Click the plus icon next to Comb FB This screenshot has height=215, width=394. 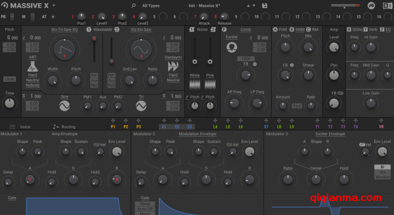coord(255,64)
